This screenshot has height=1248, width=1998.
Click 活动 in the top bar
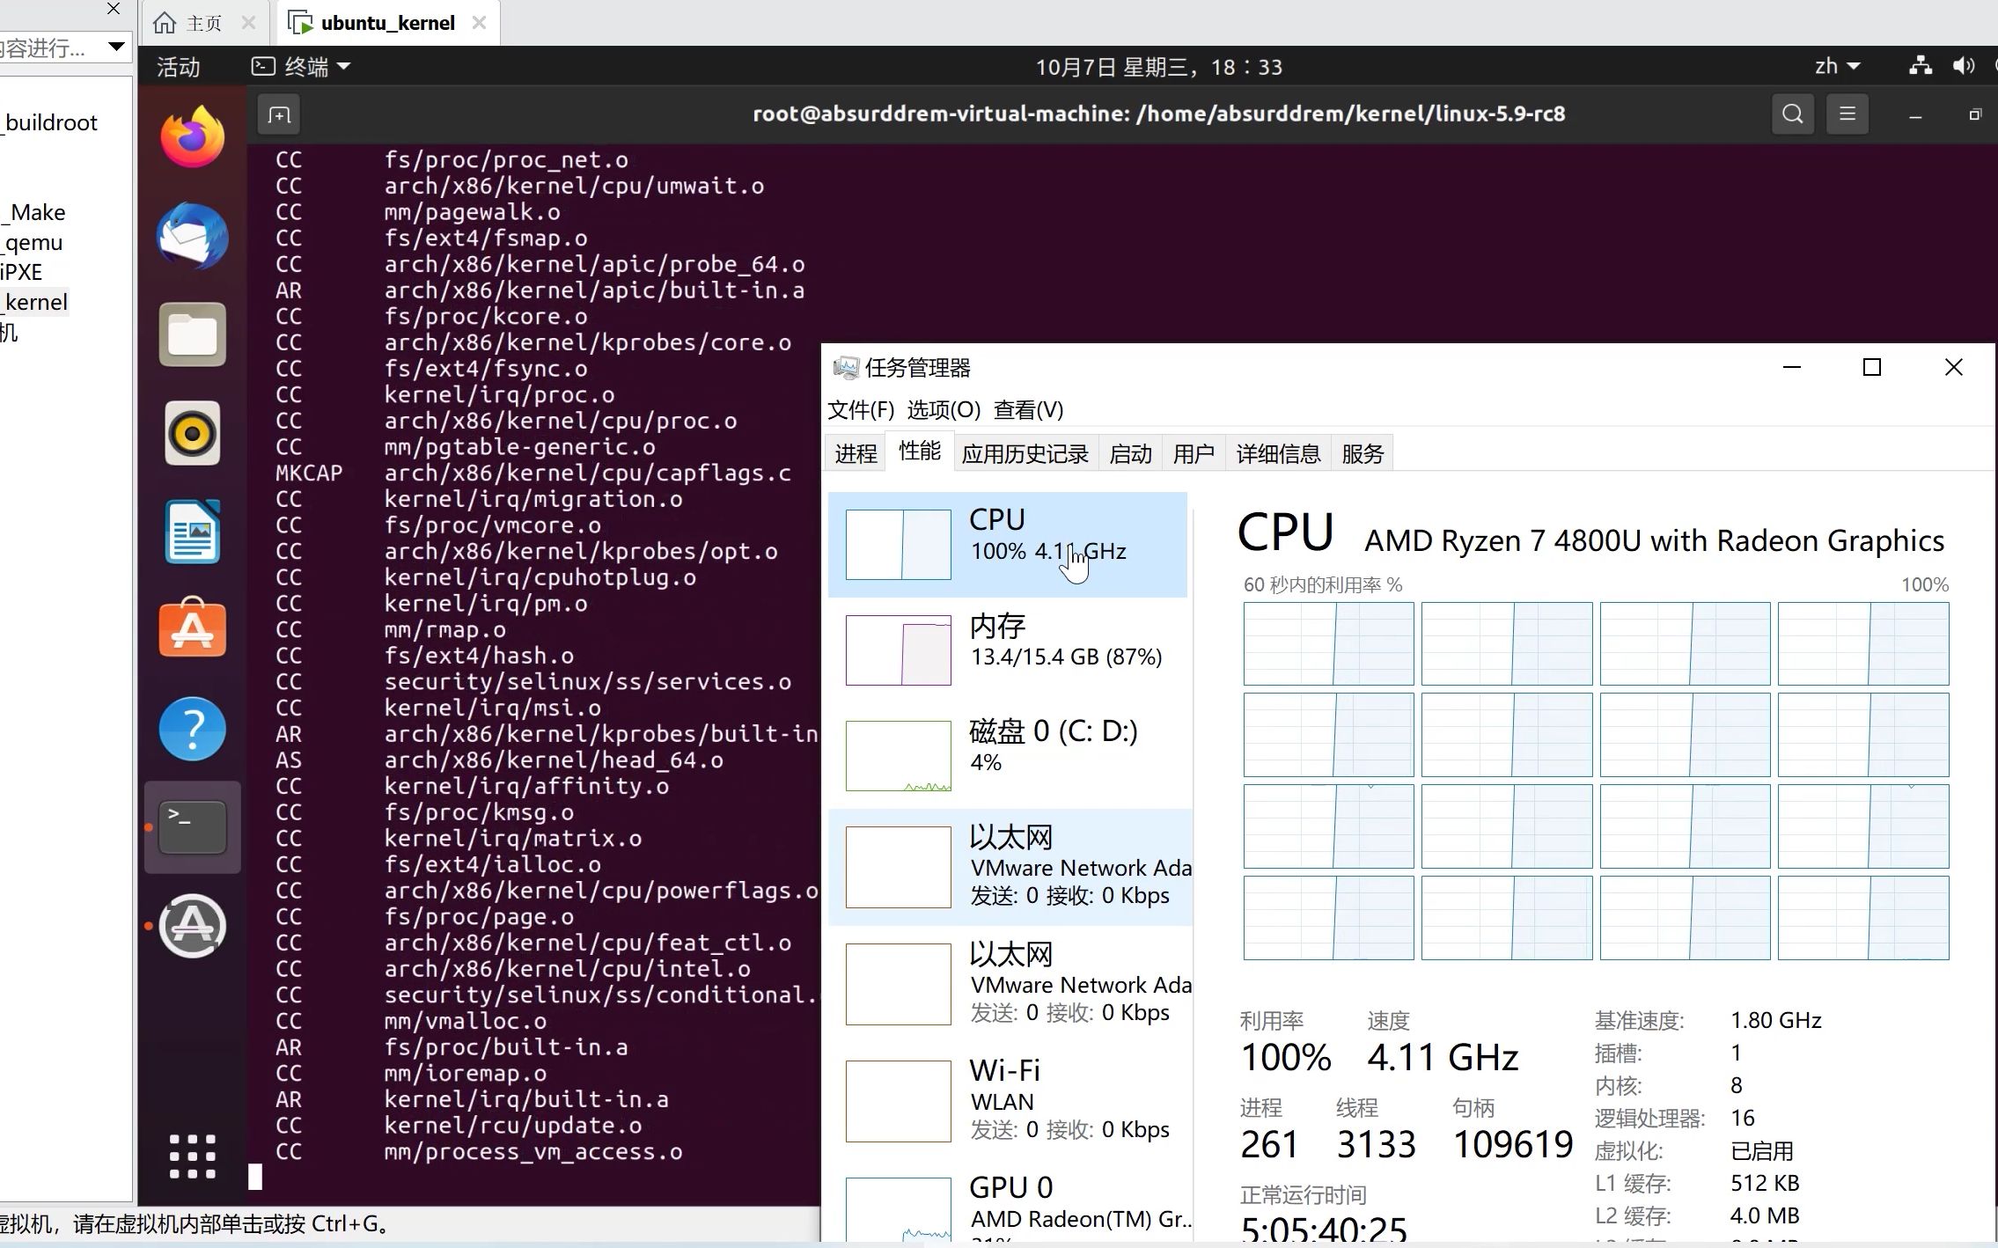[x=177, y=66]
